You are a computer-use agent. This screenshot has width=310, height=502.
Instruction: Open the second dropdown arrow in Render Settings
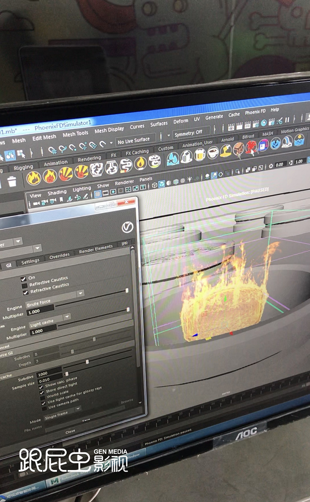coord(37,248)
